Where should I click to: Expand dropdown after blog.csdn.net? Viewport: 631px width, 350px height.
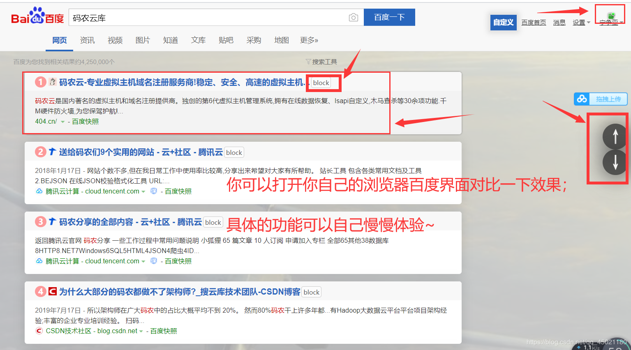pyautogui.click(x=141, y=332)
